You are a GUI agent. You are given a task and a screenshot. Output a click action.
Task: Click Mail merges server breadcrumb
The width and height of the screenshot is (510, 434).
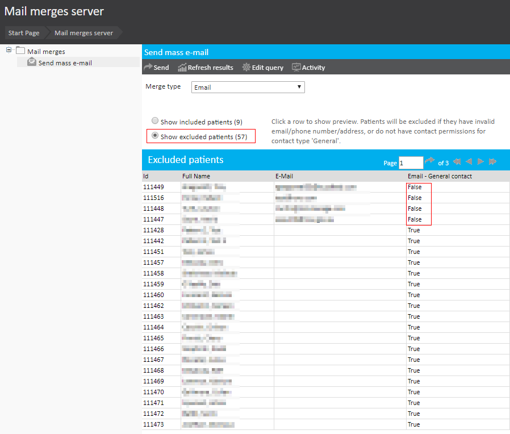(x=83, y=33)
